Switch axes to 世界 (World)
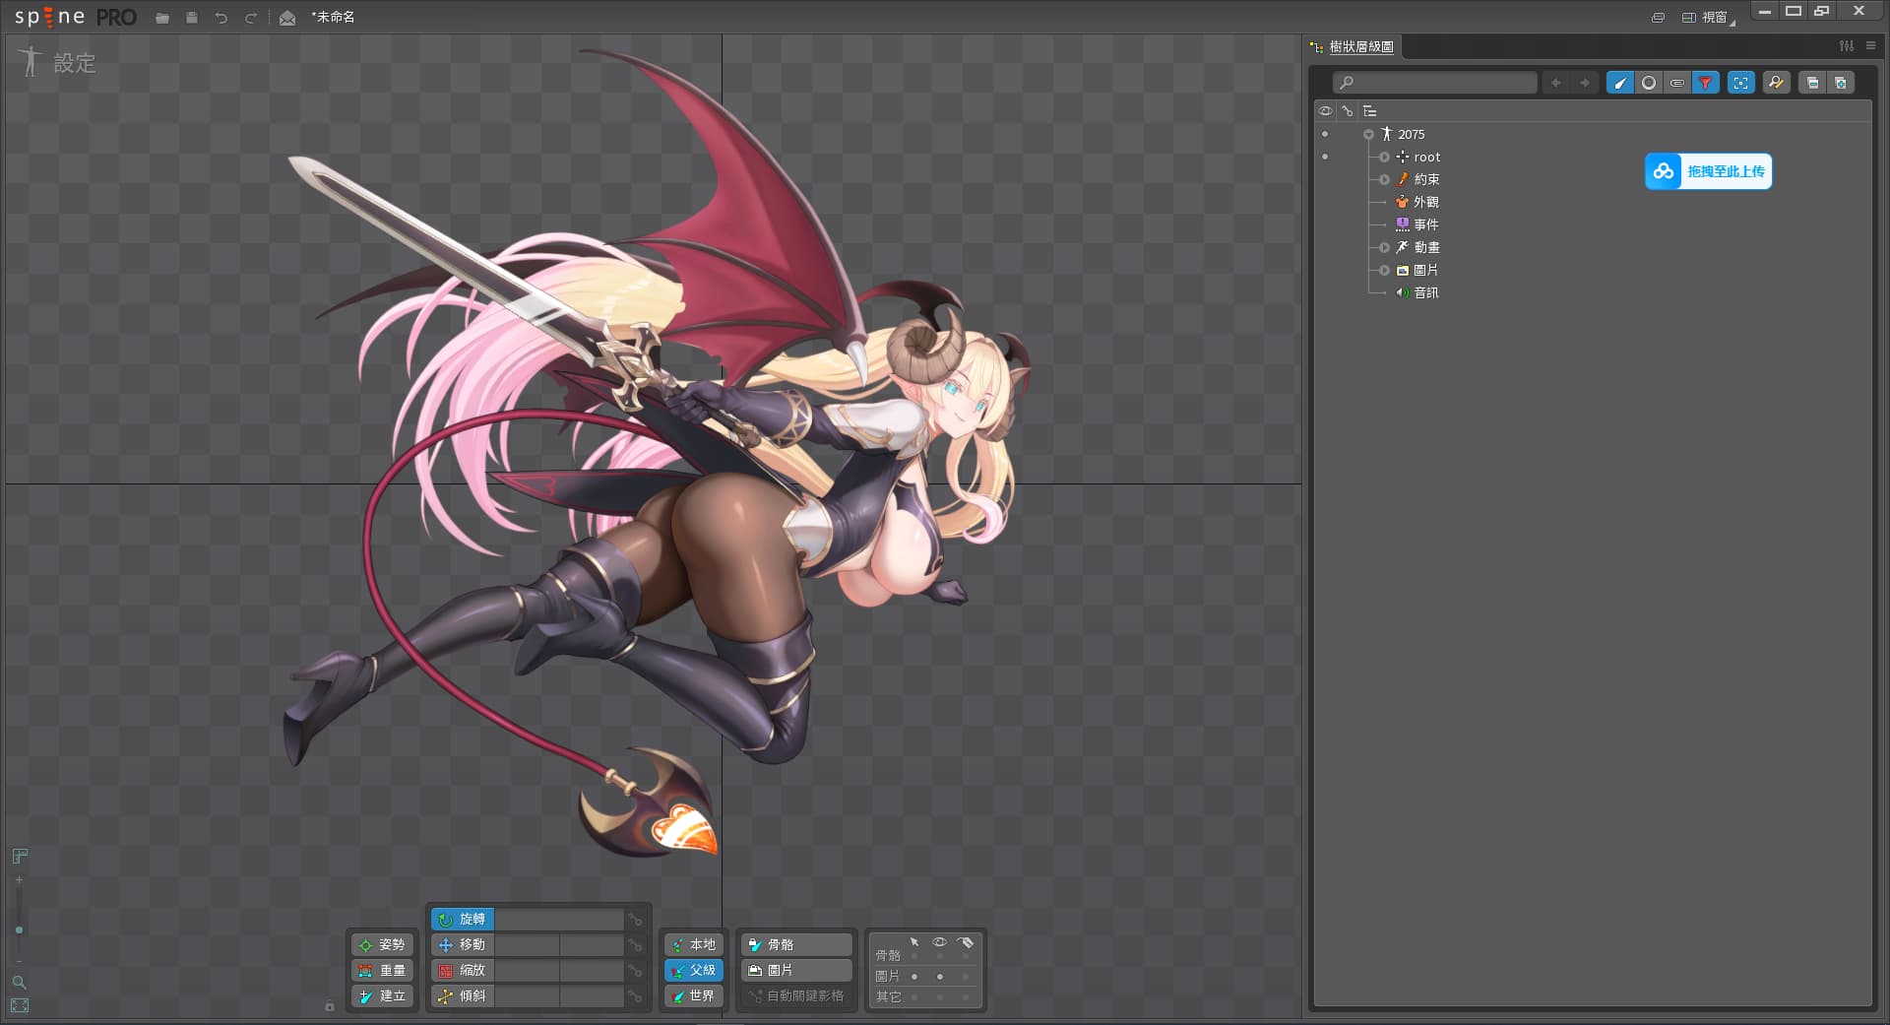1890x1025 pixels. coord(693,995)
